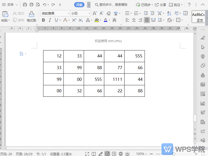The image size is (208, 156).
Task: Click the zoom slider handle
Action: point(174,154)
